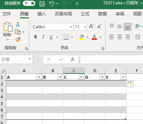Open the Name Box dropdown arrow
The height and width of the screenshot is (124, 143).
(30, 59)
